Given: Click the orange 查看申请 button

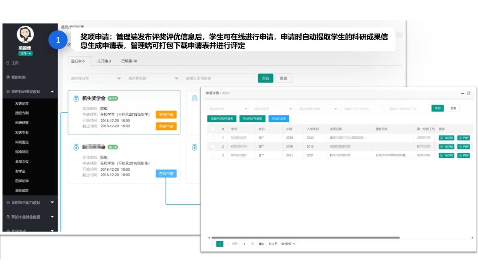Looking at the screenshot, I should point(166,126).
